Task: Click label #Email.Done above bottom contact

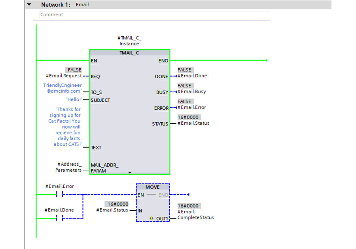Action: coord(59,210)
